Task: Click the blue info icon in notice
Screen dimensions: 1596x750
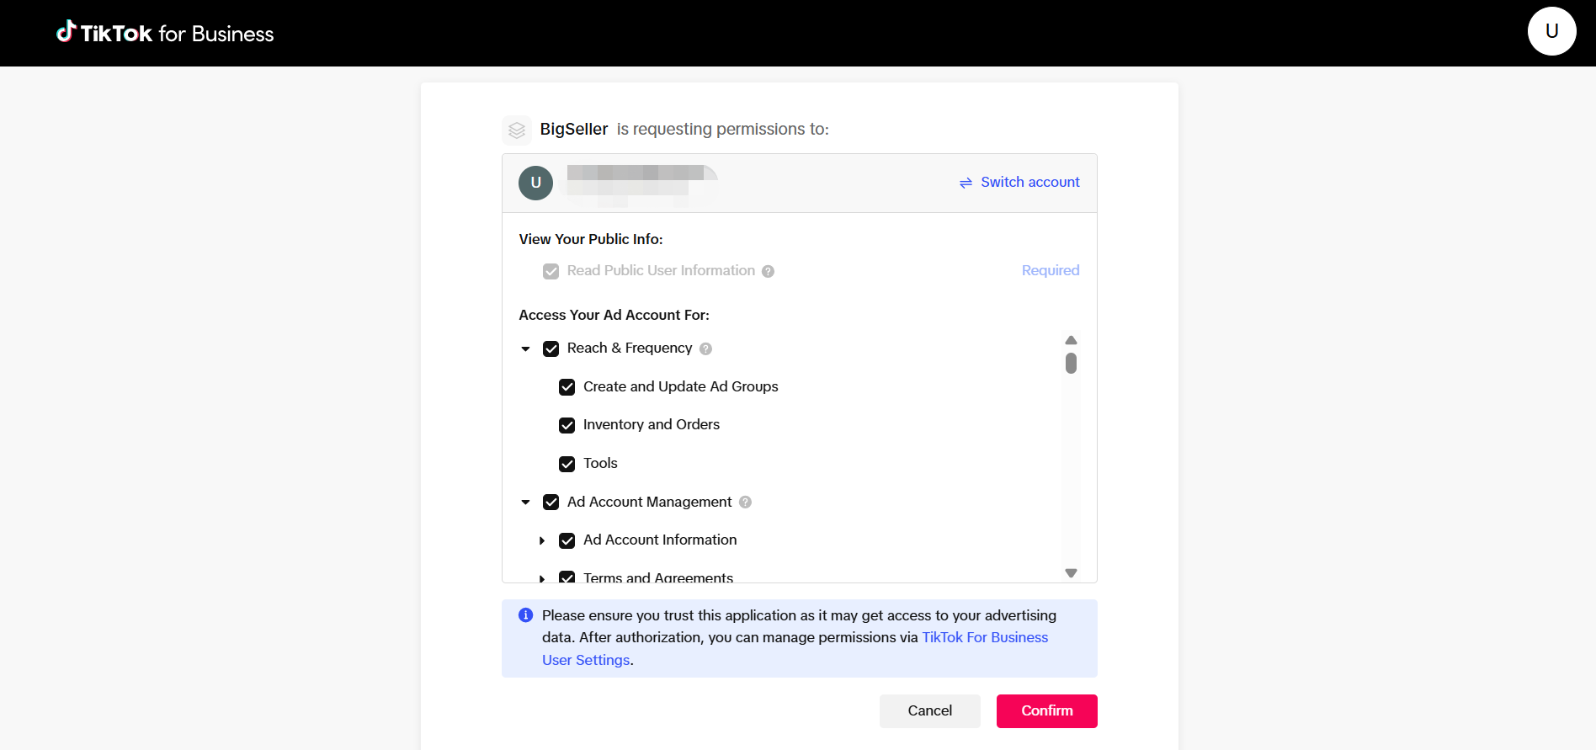Action: (525, 615)
